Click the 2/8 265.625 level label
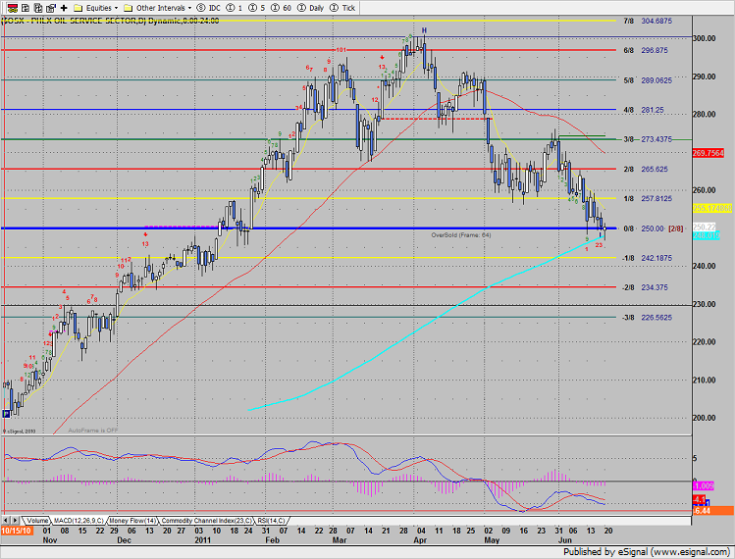Screen dimensions: 735x559 (646, 169)
